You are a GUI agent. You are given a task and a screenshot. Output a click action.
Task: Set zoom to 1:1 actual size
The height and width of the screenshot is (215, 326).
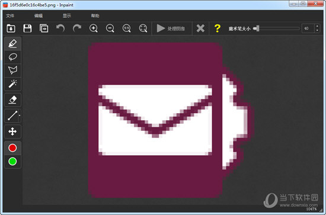point(127,28)
